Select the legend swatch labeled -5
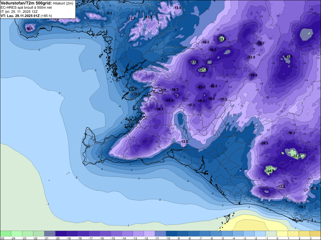 click(x=227, y=234)
